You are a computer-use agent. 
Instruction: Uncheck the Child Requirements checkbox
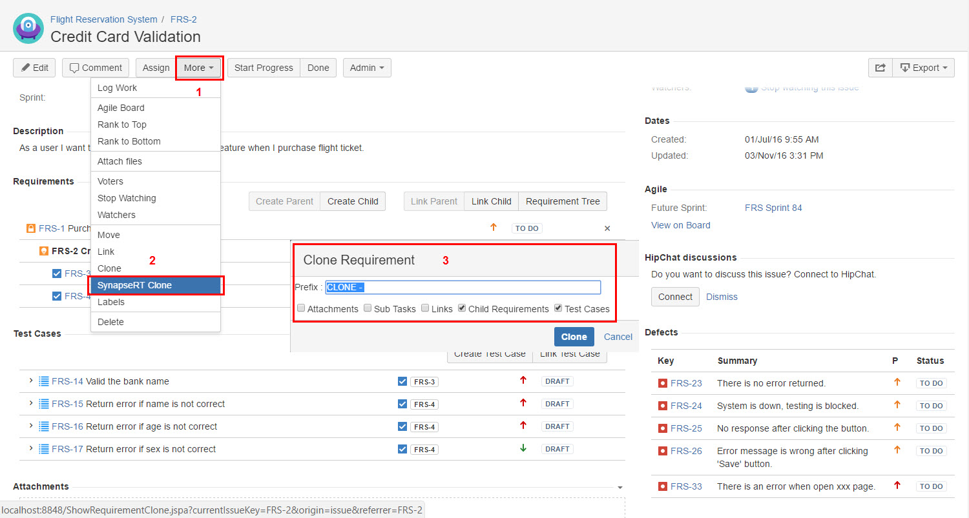462,308
